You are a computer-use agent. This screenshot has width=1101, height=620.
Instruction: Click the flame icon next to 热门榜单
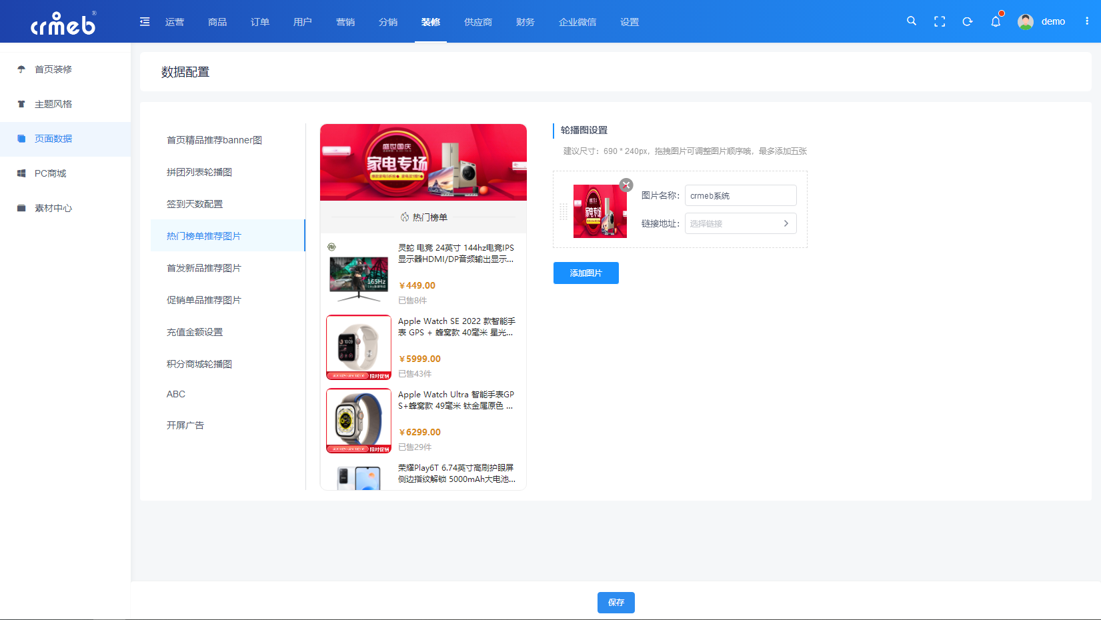click(x=405, y=217)
